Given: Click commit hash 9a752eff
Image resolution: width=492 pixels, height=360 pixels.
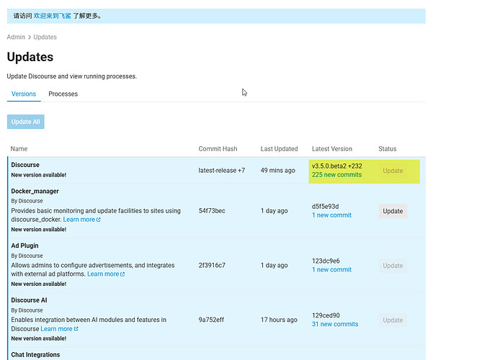Looking at the screenshot, I should 211,320.
